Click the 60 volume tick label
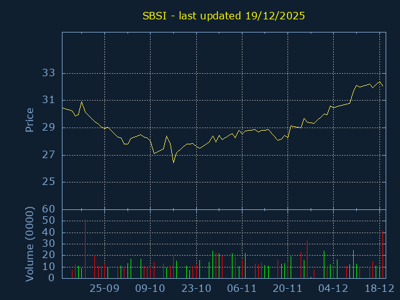Viewport: 400px width, 300px height. click(49, 209)
